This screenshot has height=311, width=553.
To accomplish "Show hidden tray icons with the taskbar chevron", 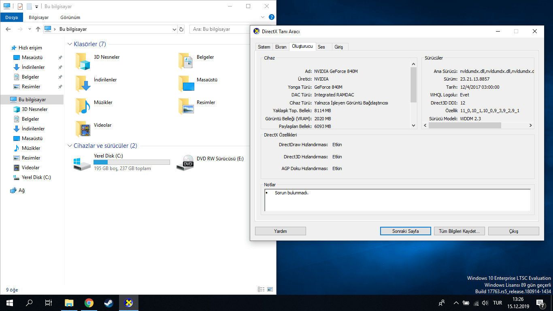I will click(456, 303).
